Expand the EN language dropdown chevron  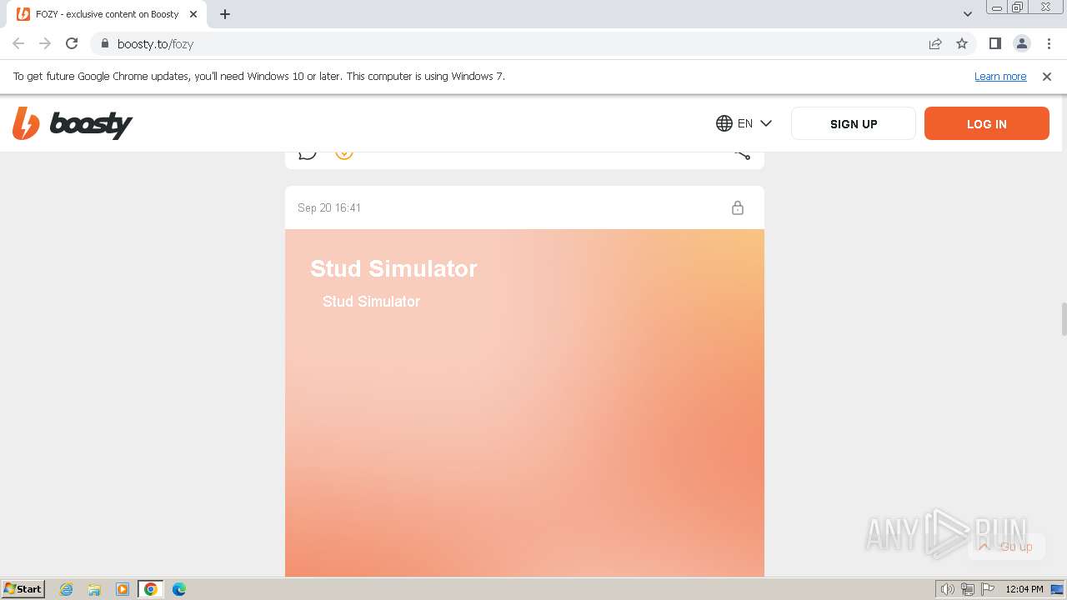(766, 123)
